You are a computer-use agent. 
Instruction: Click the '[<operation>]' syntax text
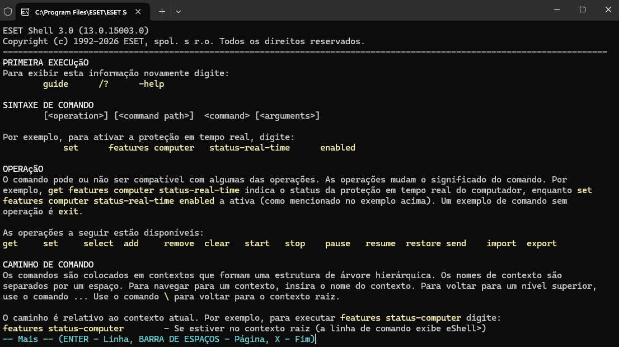click(x=76, y=116)
